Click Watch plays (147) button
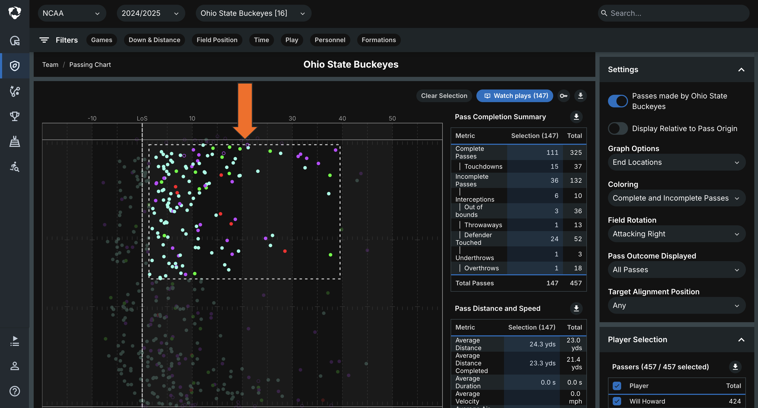The height and width of the screenshot is (408, 758). click(515, 96)
